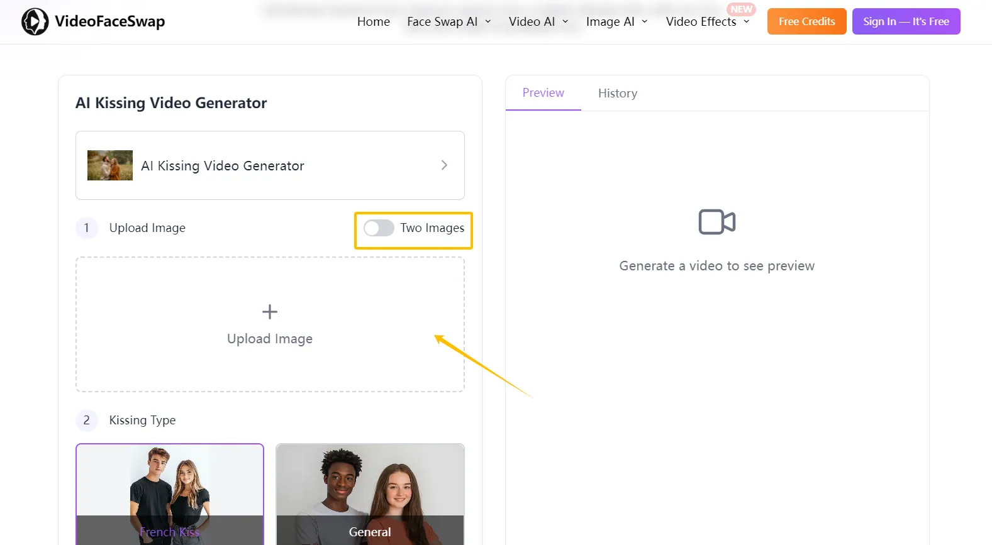Expand the Image AI dropdown chevron
Image resolution: width=992 pixels, height=545 pixels.
pos(645,21)
